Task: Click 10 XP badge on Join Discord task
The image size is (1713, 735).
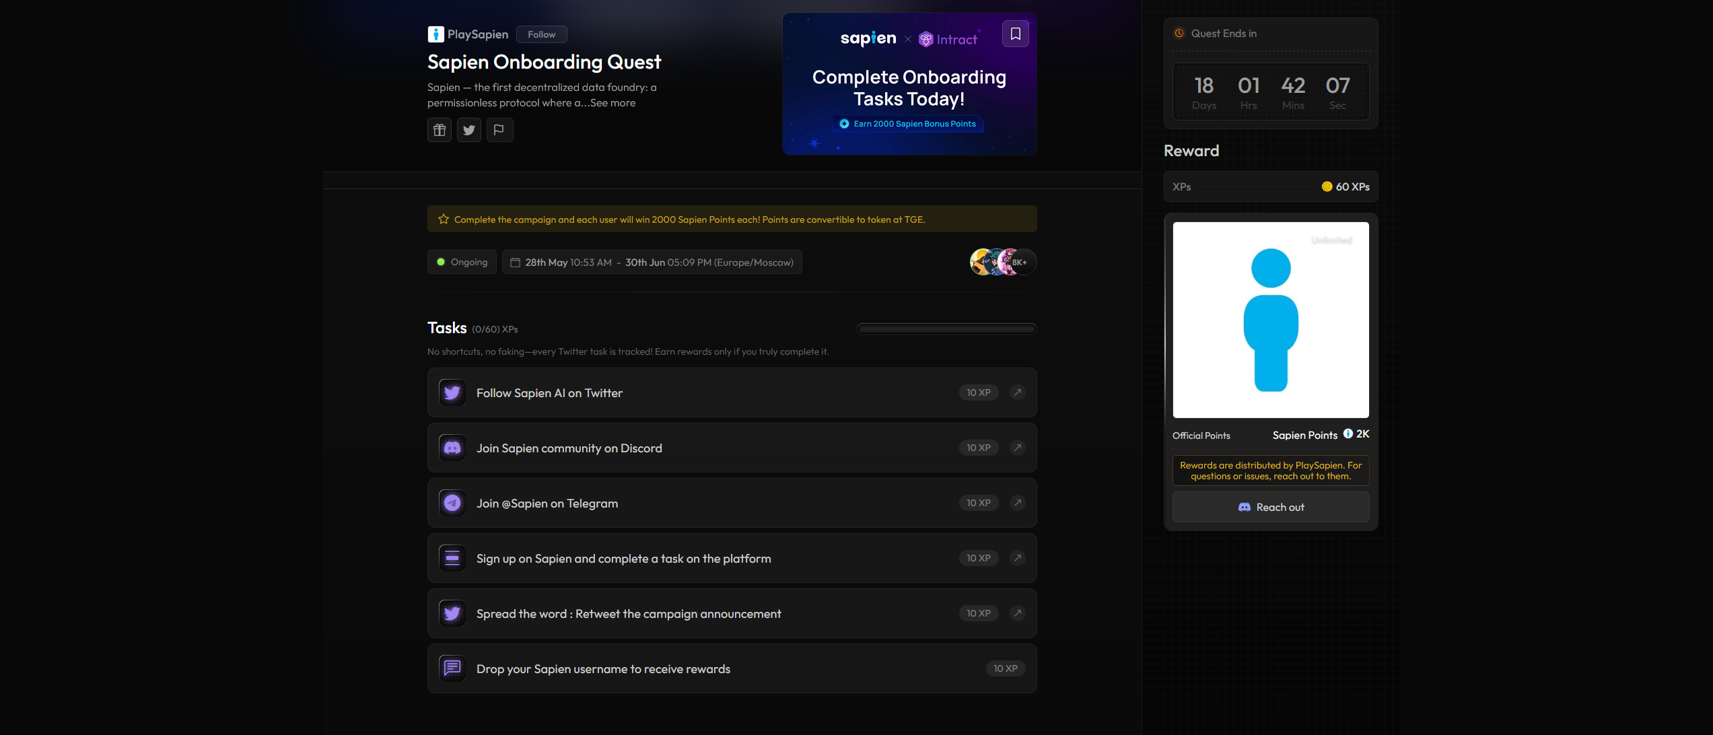Action: point(979,448)
